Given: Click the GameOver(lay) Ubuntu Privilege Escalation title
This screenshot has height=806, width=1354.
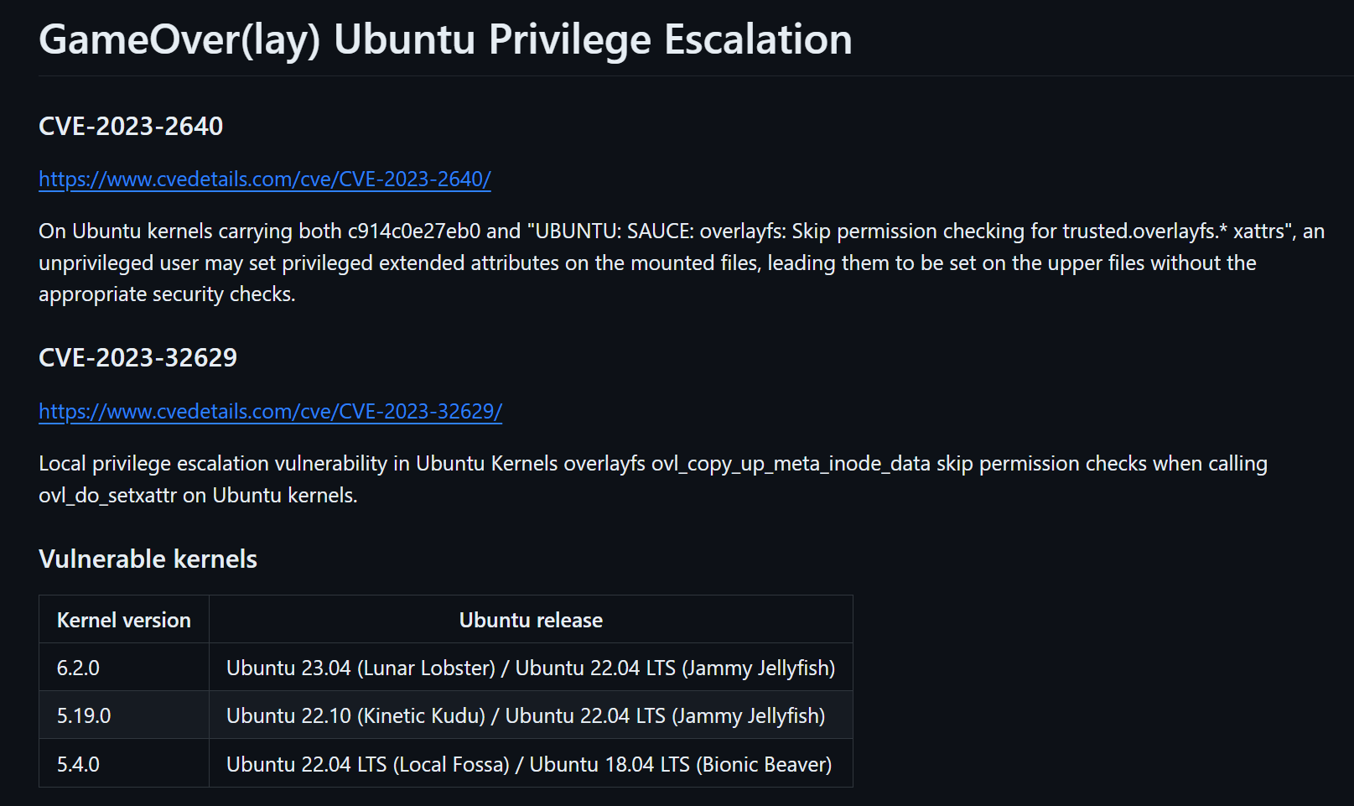Looking at the screenshot, I should (445, 39).
